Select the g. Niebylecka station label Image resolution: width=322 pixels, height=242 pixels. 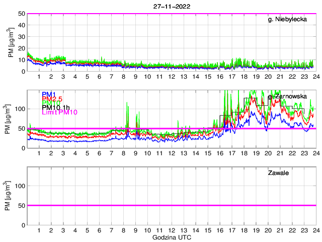coord(287,20)
